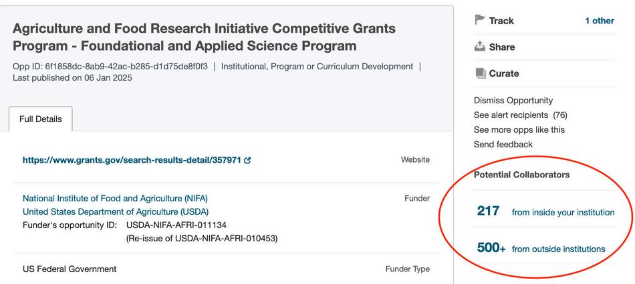View the alert recipients (76) list
Image resolution: width=635 pixels, height=284 pixels.
coord(520,115)
